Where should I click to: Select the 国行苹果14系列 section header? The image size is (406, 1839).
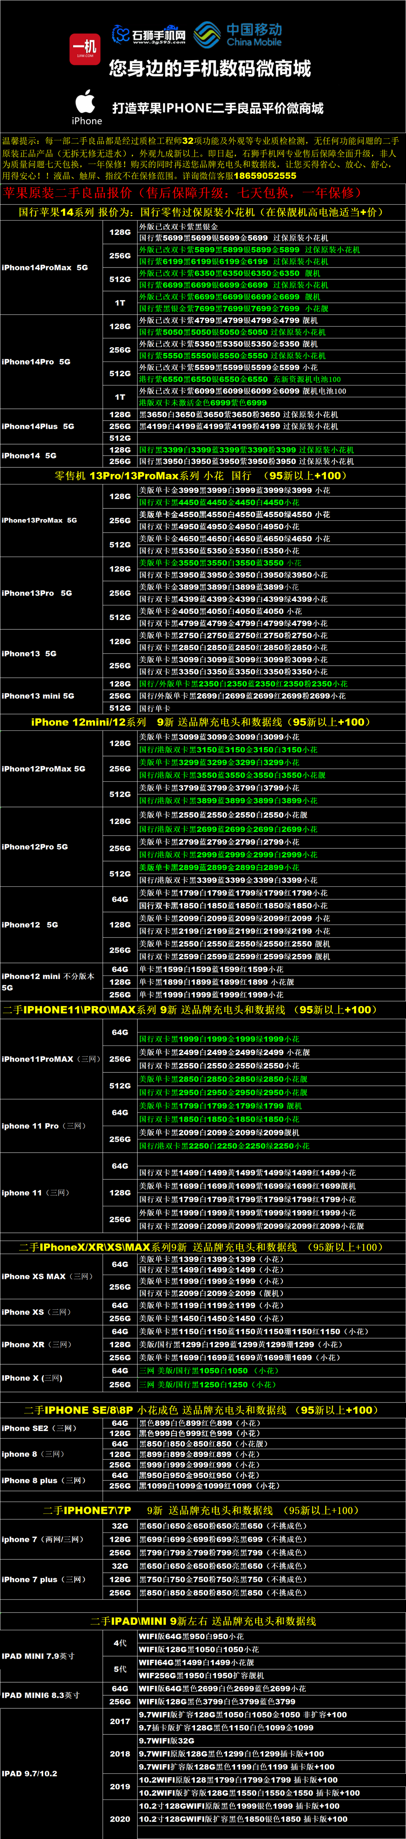tap(203, 212)
